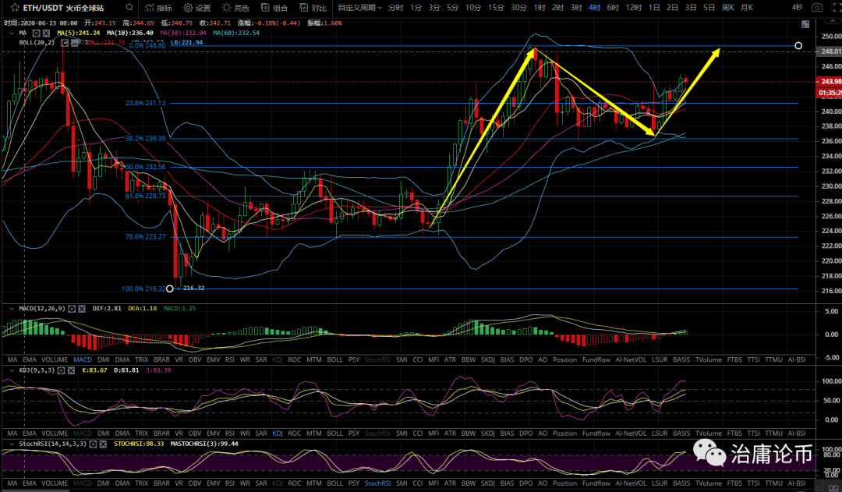Switch to the 1时 timeframe
The height and width of the screenshot is (492, 842).
point(540,9)
